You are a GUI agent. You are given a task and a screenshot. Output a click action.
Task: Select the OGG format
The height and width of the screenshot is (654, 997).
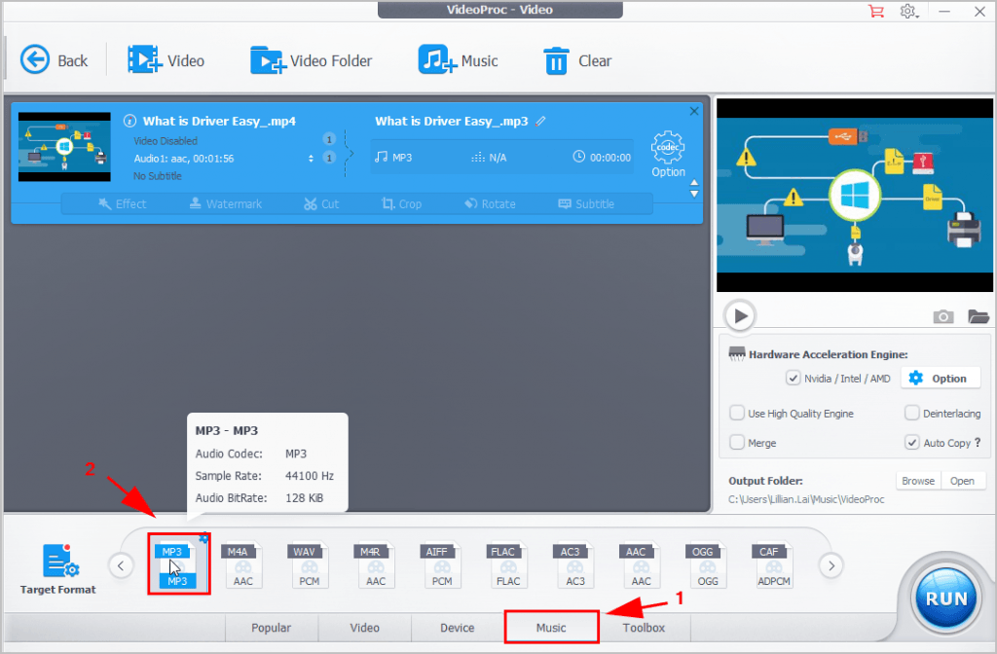coord(708,565)
